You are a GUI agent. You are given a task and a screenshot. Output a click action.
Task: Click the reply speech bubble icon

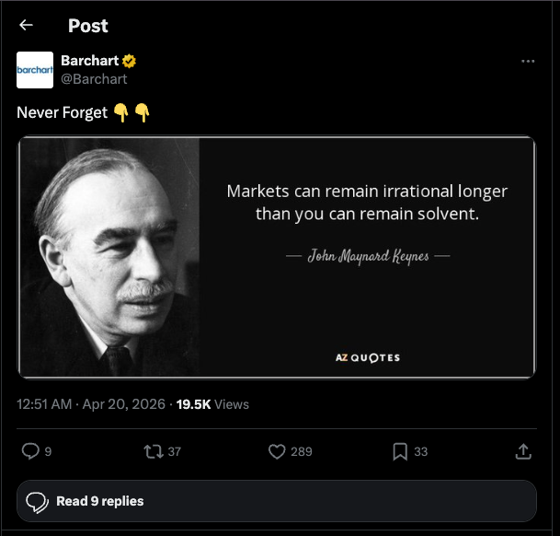(30, 451)
